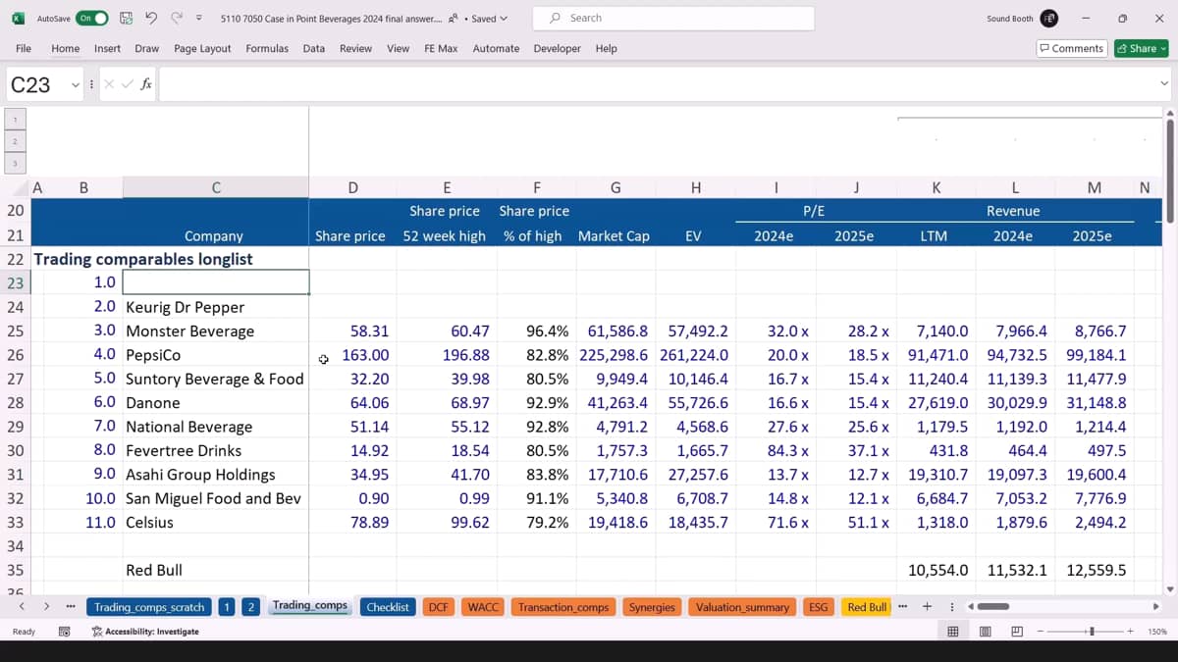Image resolution: width=1178 pixels, height=662 pixels.
Task: Open the Checklist sheet tab
Action: pyautogui.click(x=388, y=607)
